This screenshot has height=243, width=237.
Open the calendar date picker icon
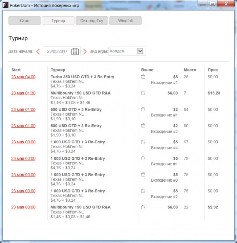(75, 52)
